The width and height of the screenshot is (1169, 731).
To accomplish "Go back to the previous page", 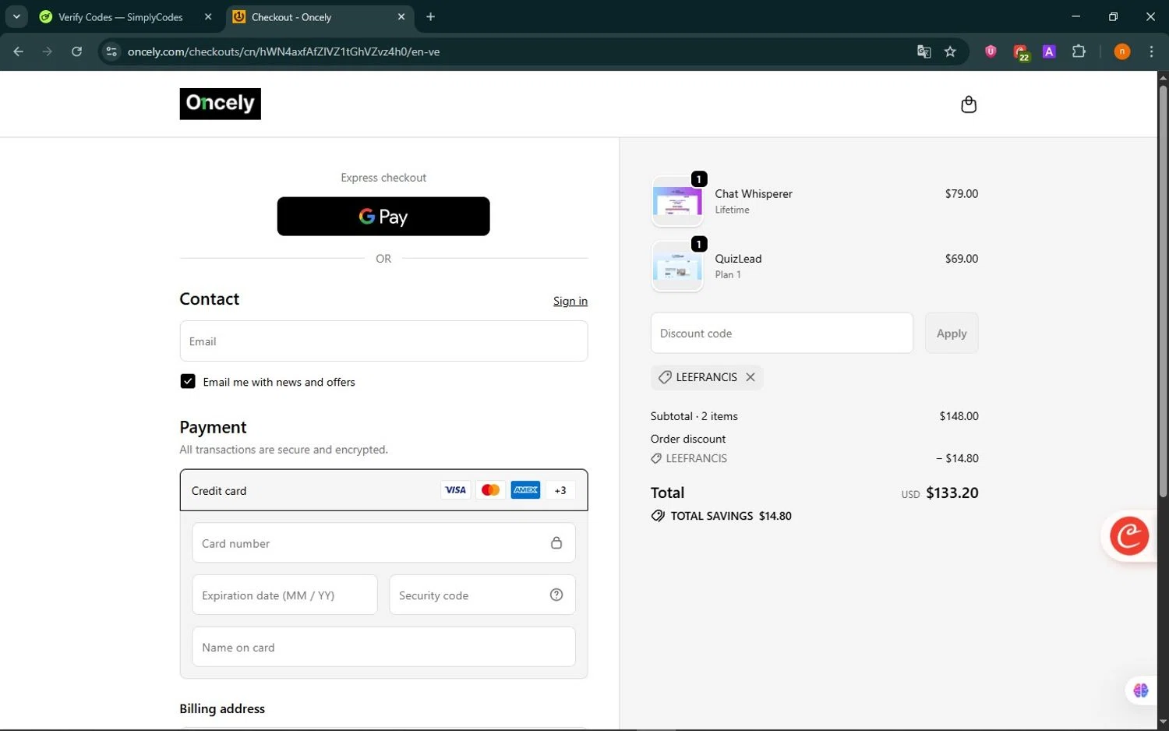I will [x=19, y=51].
